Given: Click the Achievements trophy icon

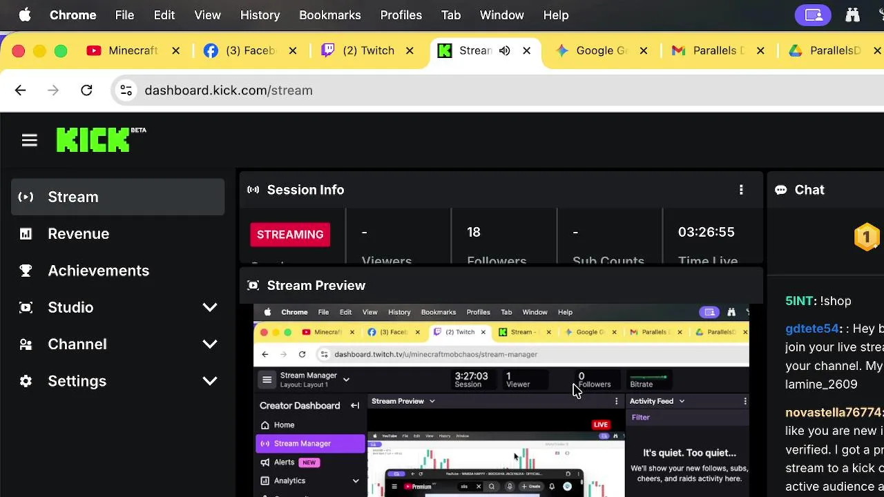Looking at the screenshot, I should 26,271.
